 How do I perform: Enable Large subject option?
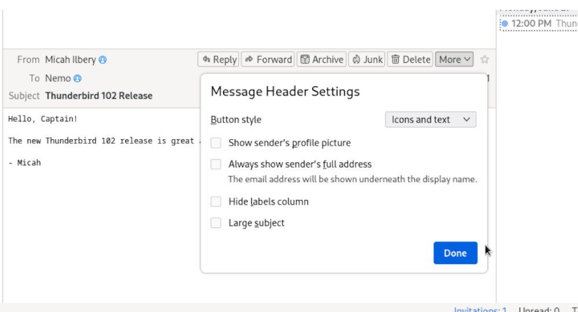pyautogui.click(x=216, y=223)
